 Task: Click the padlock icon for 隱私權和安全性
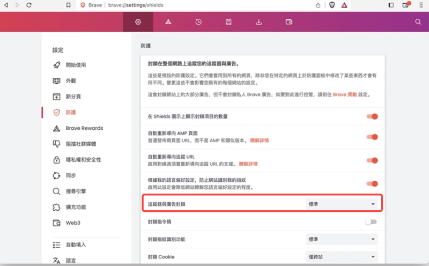tap(57, 160)
